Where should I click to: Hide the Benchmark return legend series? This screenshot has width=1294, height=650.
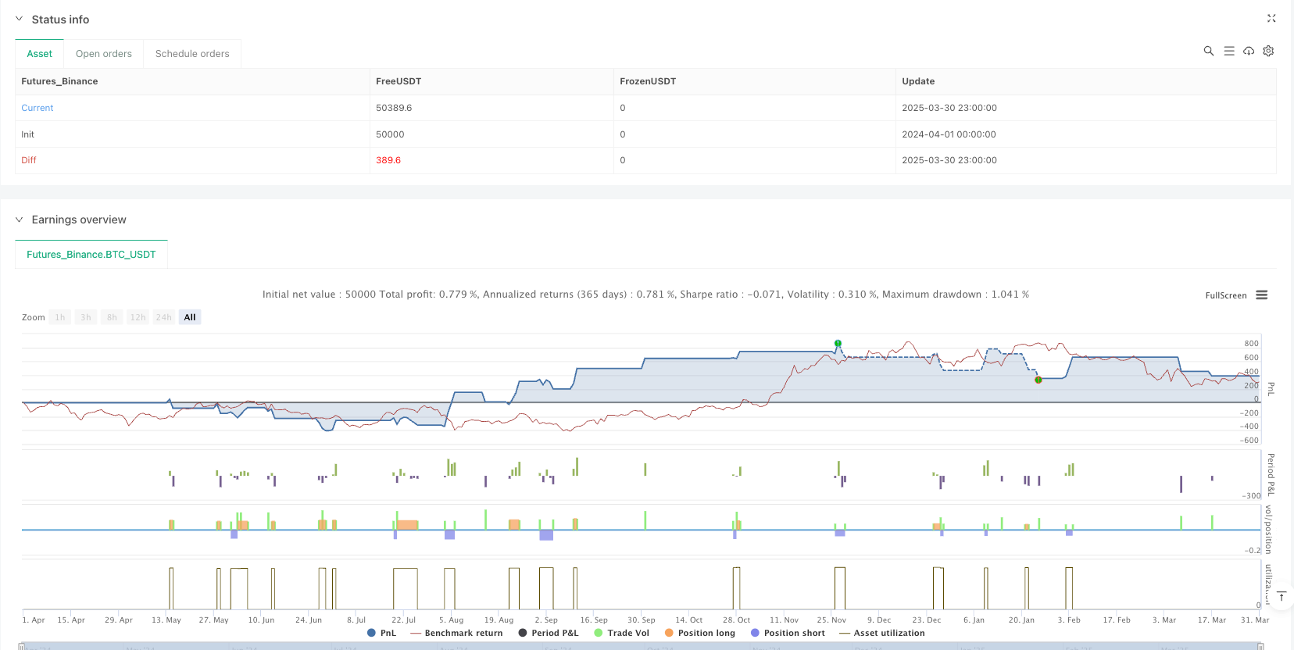pos(456,633)
